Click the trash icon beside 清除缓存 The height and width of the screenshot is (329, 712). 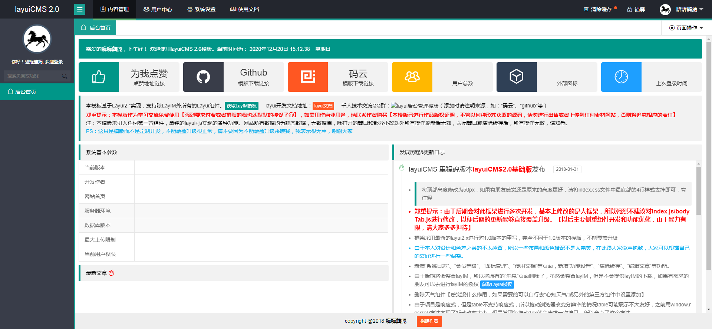[x=586, y=9]
